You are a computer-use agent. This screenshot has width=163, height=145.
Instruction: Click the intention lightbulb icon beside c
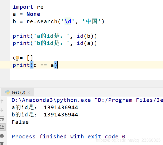[x=17, y=58]
